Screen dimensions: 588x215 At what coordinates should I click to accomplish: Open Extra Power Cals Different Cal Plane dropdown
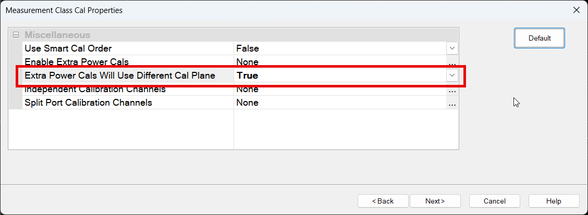coord(452,75)
